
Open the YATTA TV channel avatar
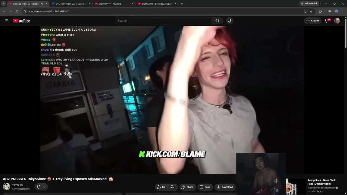click(x=6, y=187)
